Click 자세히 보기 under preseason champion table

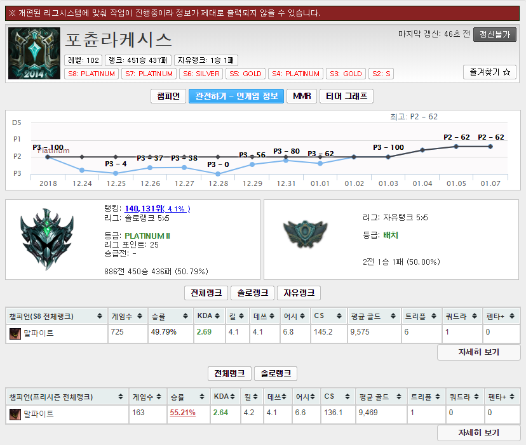point(479,432)
